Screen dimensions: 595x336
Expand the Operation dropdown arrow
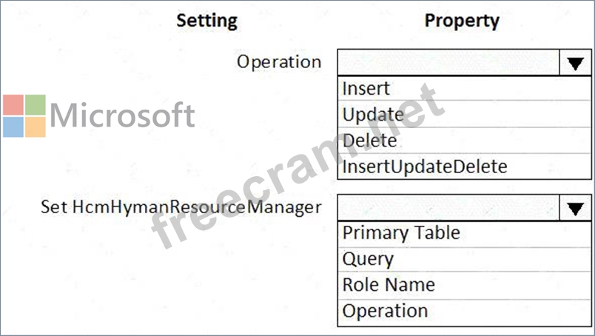[x=575, y=63]
